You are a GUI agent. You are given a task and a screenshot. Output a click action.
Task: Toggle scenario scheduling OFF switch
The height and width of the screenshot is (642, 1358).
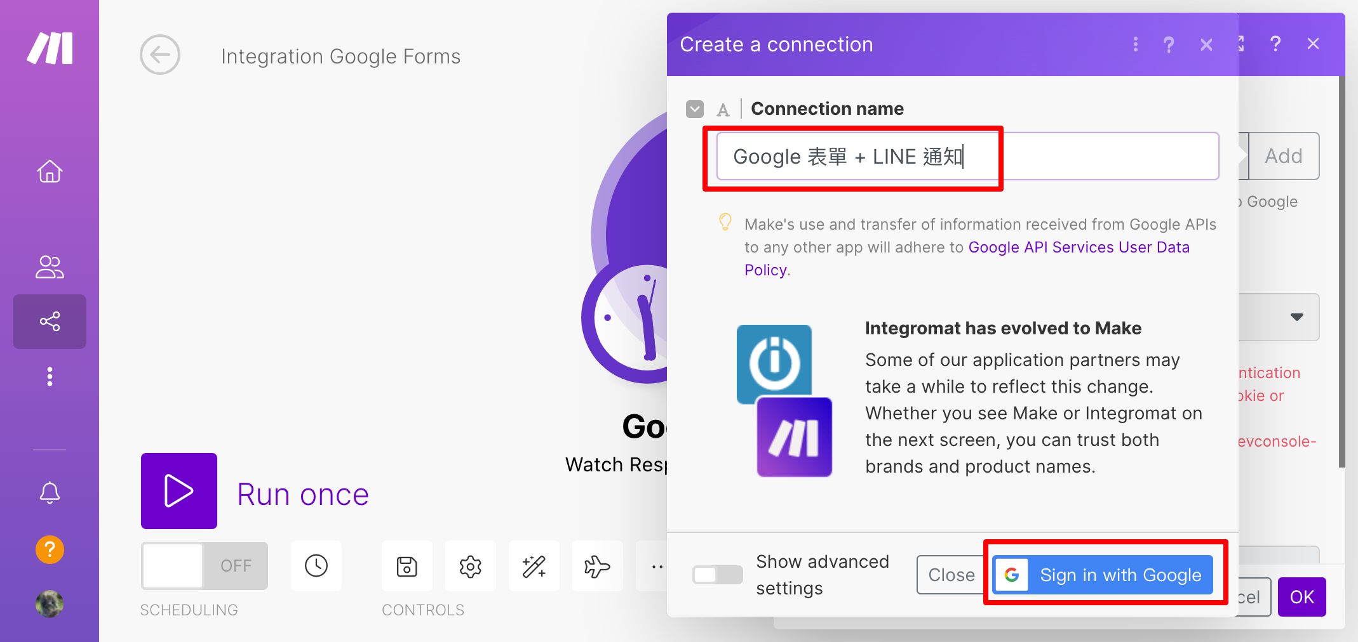205,565
